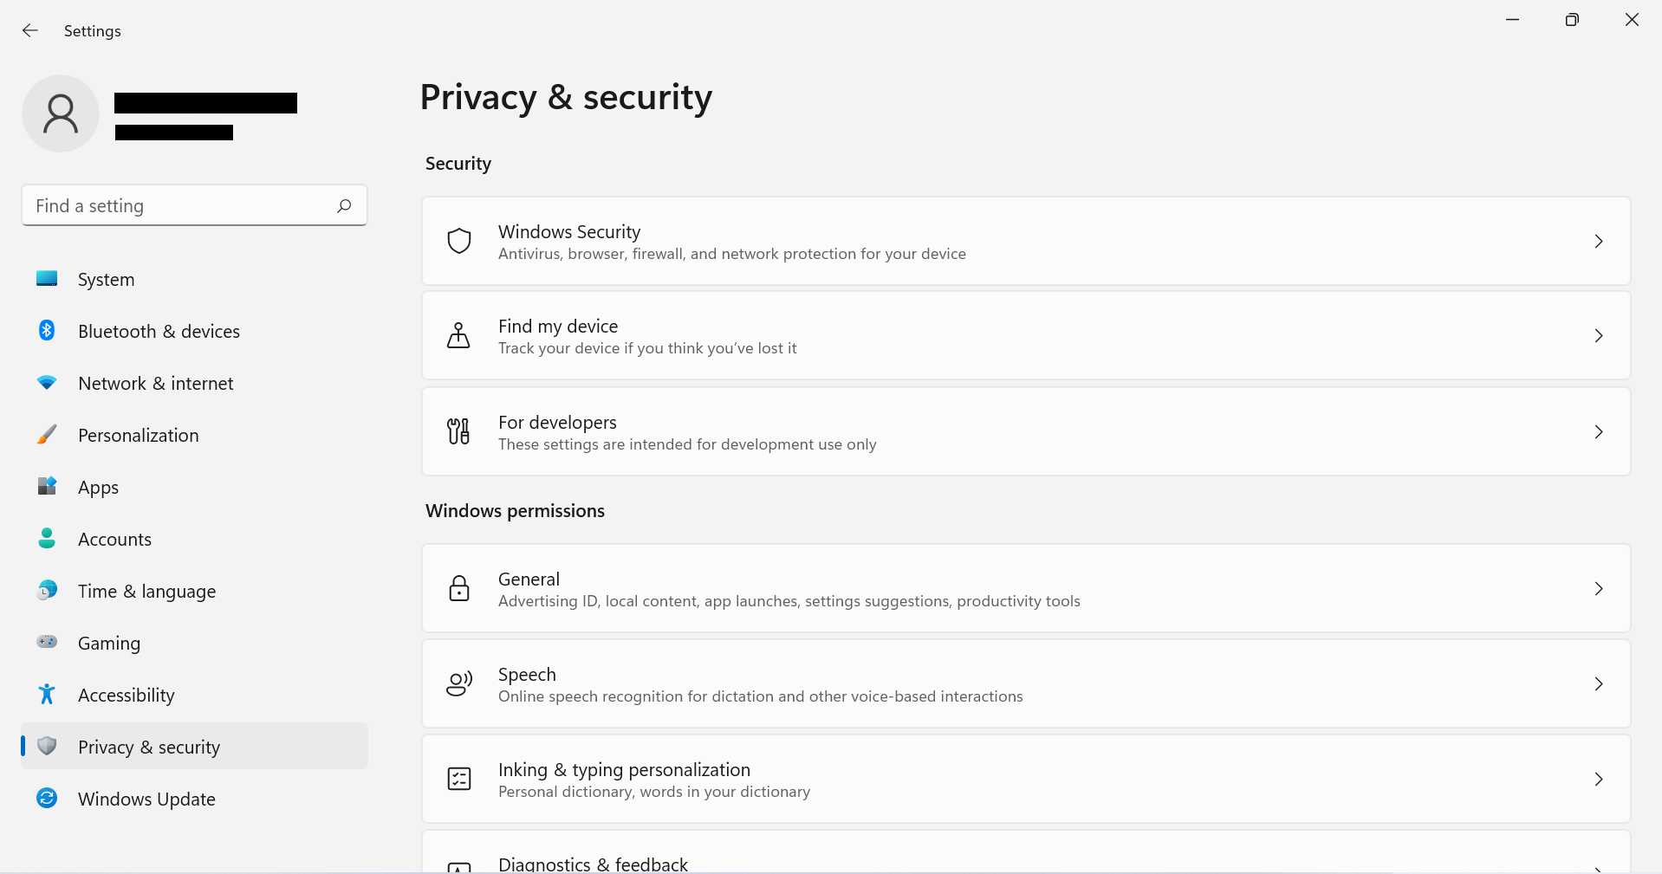Click the General padlock icon
This screenshot has width=1662, height=874.
458,588
